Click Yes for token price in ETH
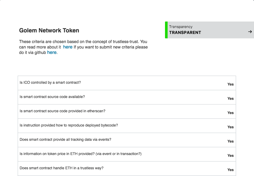254x176 pixels. pyautogui.click(x=230, y=156)
